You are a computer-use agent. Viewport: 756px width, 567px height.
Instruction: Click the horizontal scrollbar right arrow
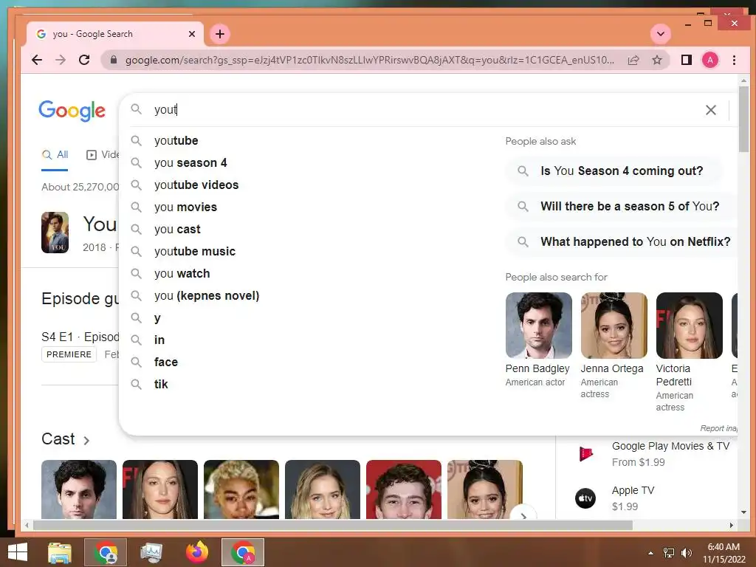tap(732, 525)
